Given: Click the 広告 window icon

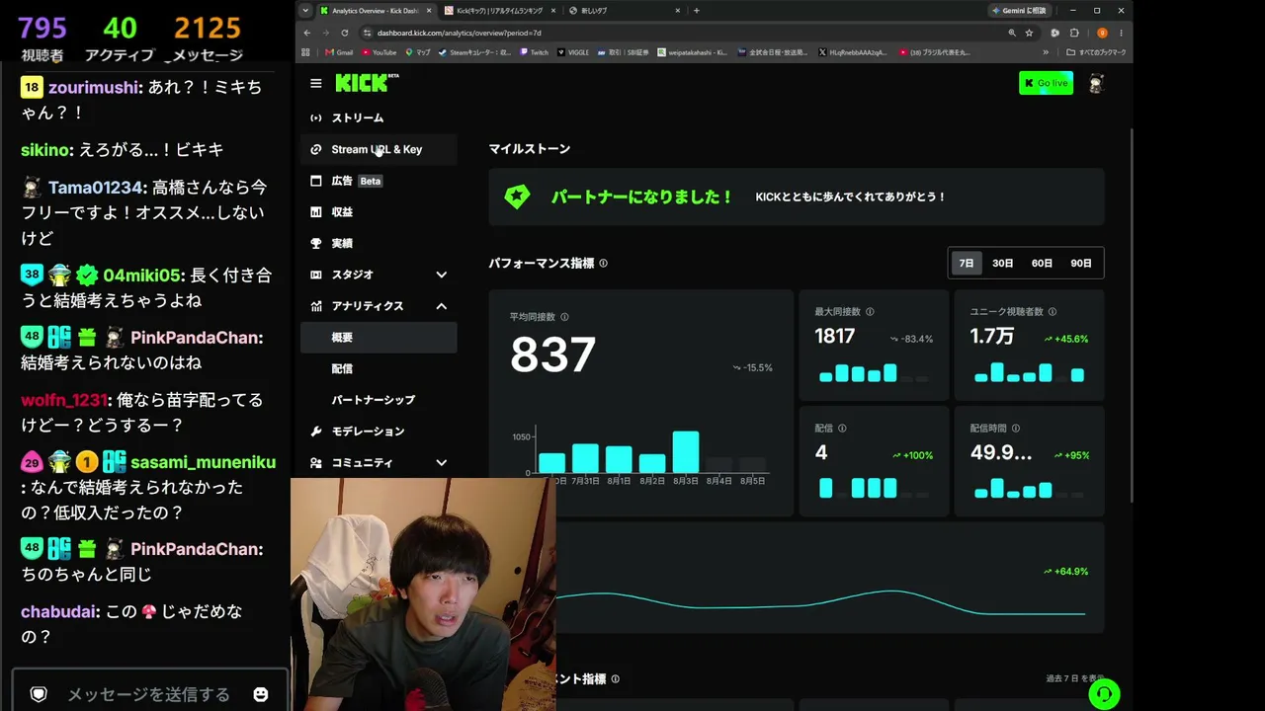Looking at the screenshot, I should tap(316, 181).
